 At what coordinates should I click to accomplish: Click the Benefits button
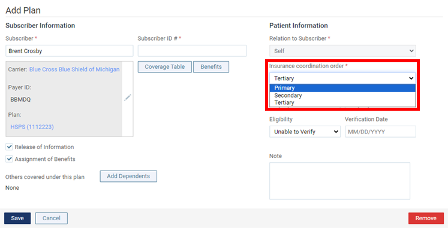coord(211,66)
